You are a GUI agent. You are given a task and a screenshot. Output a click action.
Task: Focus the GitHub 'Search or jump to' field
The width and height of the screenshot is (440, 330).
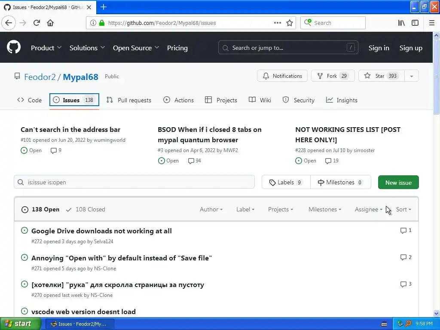pos(288,48)
